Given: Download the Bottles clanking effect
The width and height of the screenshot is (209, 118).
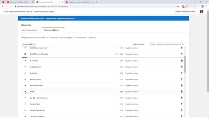Looking at the screenshot, I should pyautogui.click(x=182, y=79).
